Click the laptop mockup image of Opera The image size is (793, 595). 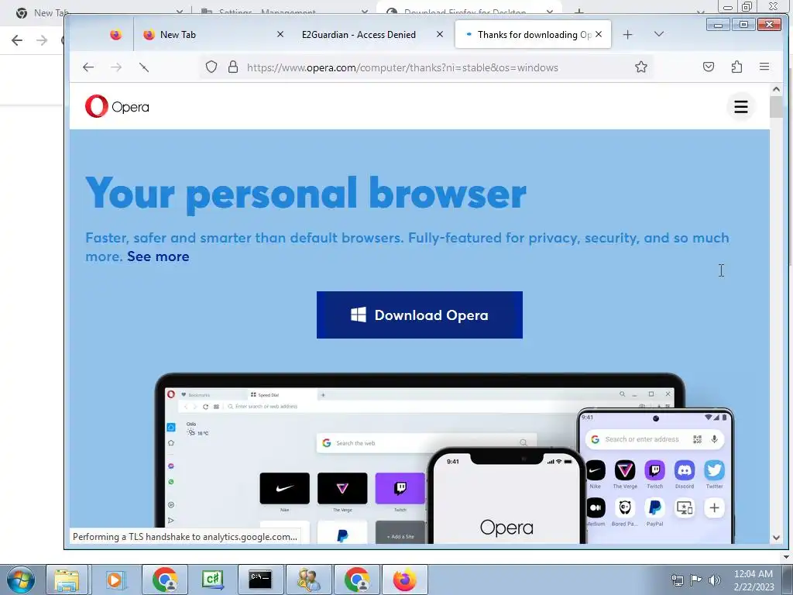click(419, 459)
